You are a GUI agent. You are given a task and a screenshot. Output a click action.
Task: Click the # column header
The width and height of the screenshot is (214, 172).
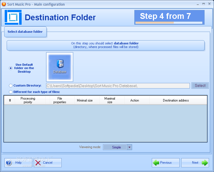10,100
